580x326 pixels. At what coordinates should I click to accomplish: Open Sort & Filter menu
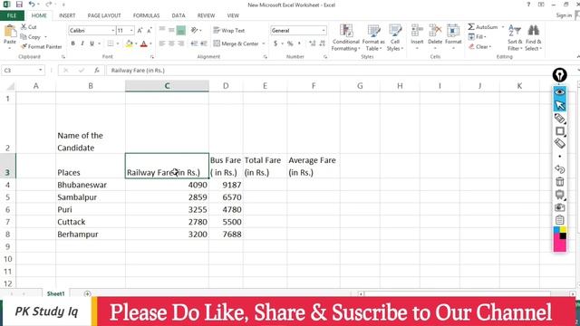tap(515, 38)
